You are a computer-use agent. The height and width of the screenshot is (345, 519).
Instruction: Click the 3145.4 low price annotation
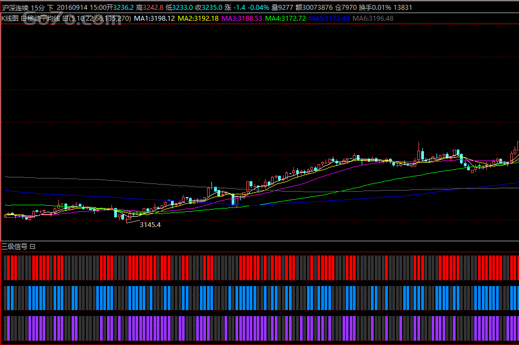click(150, 225)
